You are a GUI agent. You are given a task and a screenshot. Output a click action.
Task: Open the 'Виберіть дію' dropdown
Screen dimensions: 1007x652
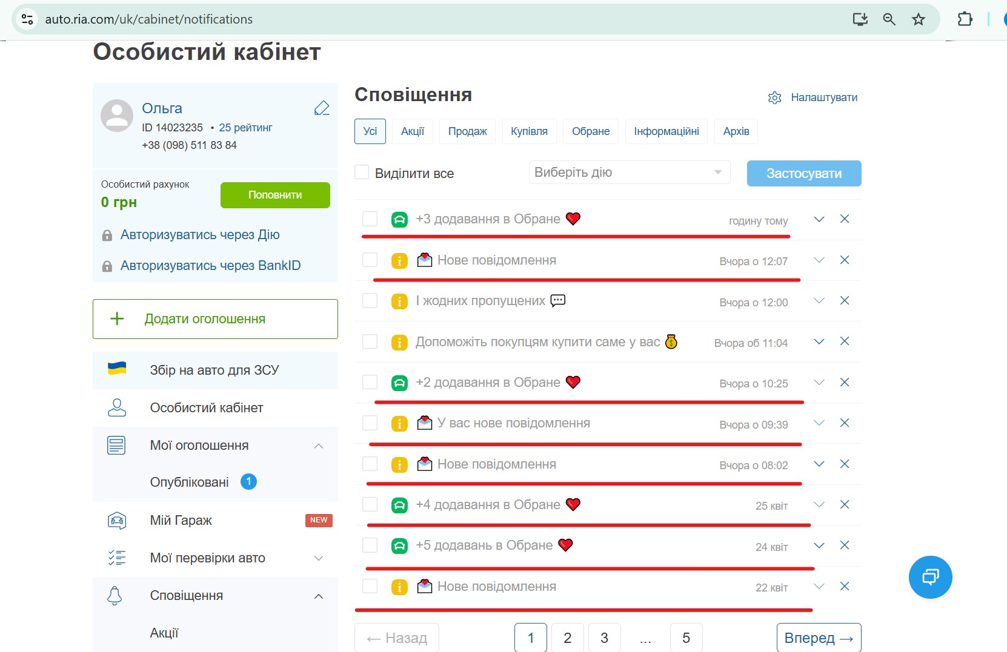pyautogui.click(x=630, y=173)
